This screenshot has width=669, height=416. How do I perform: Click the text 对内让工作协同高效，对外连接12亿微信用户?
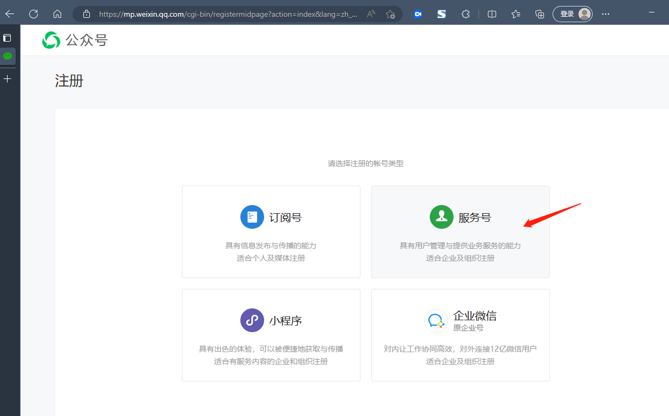tap(461, 349)
